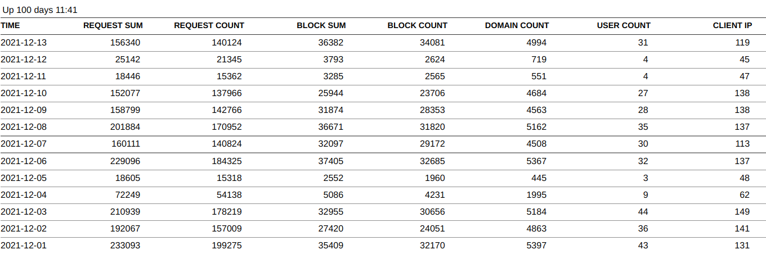The width and height of the screenshot is (766, 254).
Task: Click the DOMAIN COUNT column header
Action: coord(517,25)
